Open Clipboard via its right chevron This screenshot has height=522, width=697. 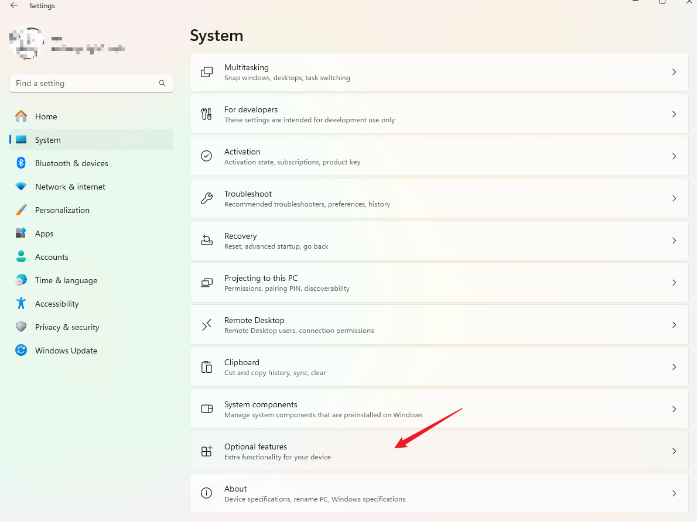(674, 367)
